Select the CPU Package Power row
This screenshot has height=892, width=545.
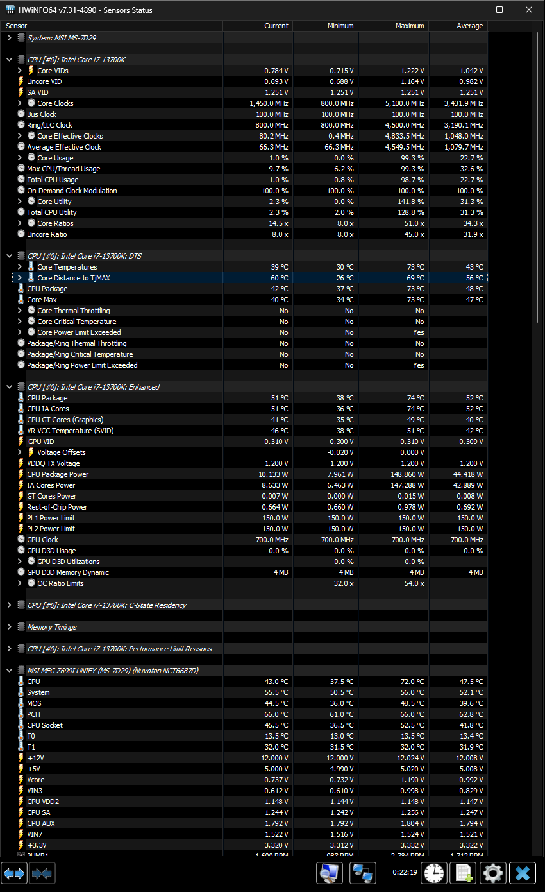point(249,474)
